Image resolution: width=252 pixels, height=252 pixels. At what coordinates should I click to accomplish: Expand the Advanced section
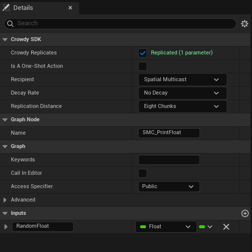[x=5, y=200]
